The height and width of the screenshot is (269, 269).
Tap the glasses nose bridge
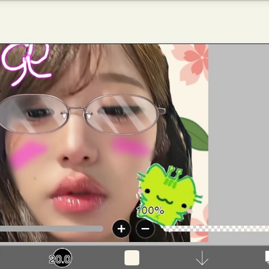(77, 110)
